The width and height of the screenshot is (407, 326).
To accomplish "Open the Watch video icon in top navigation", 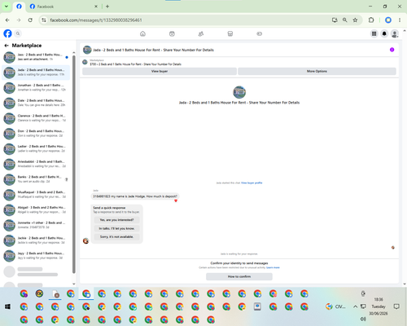I will 172,33.
